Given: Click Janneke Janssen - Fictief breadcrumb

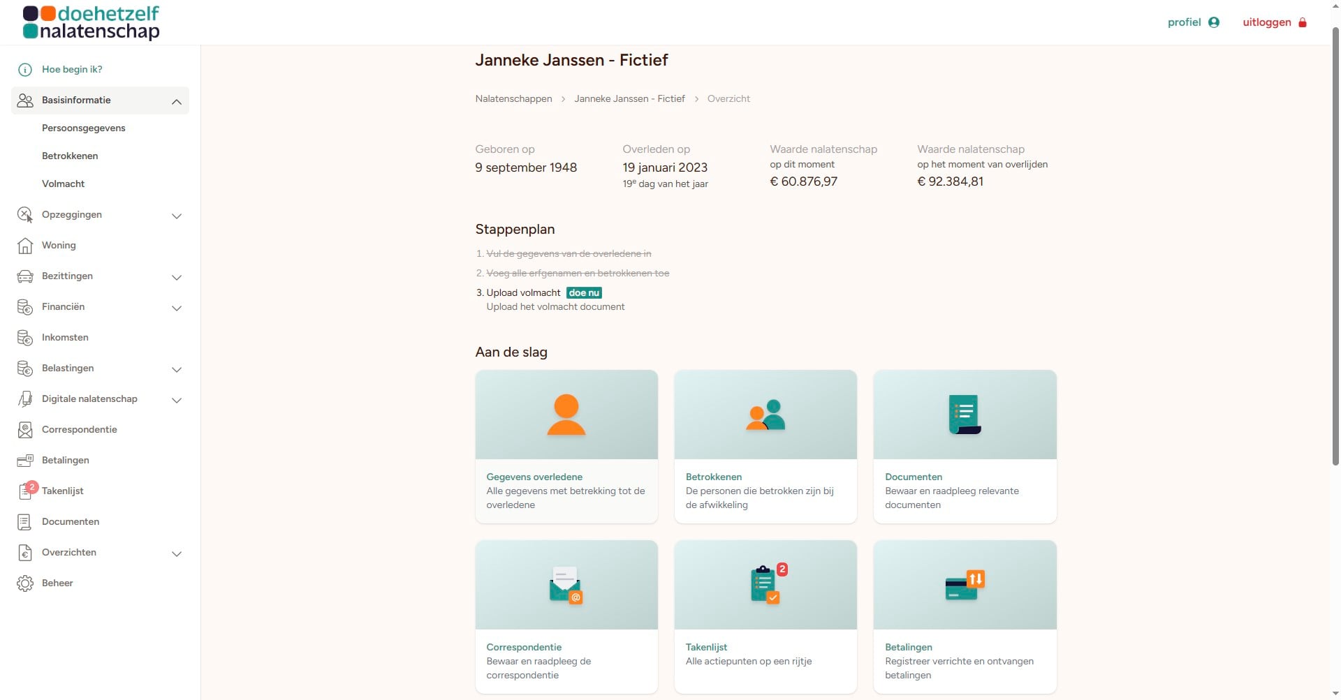Looking at the screenshot, I should coord(629,99).
